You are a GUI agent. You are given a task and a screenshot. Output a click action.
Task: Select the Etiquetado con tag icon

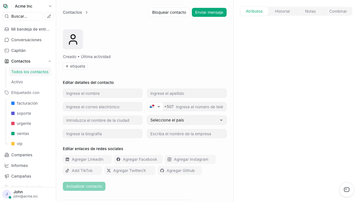(6, 93)
